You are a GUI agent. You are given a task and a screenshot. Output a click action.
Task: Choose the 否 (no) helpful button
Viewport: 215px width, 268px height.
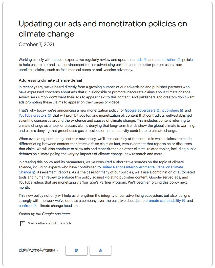tap(101, 251)
